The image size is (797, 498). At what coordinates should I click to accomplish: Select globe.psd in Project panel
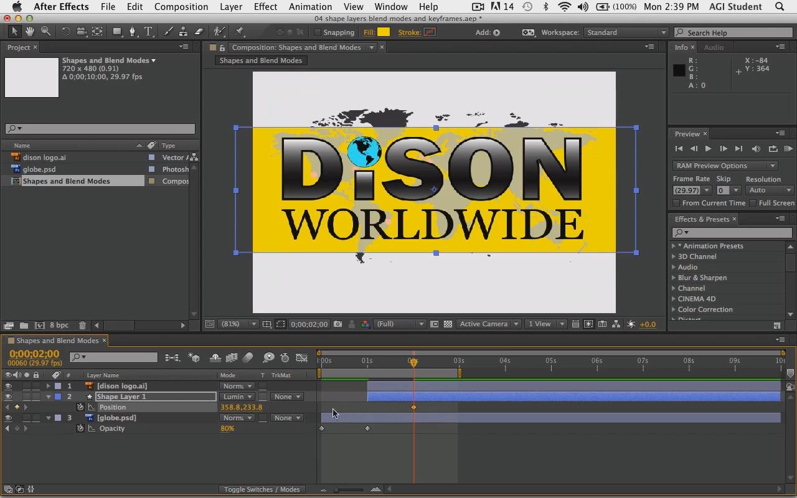click(39, 169)
